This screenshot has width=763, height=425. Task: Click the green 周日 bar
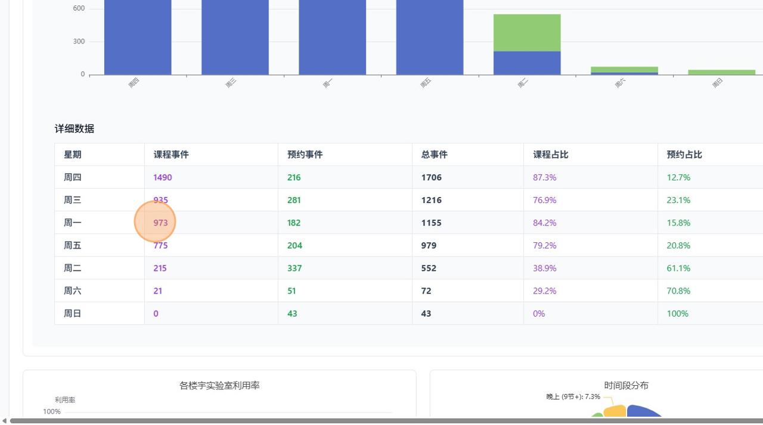pyautogui.click(x=722, y=72)
